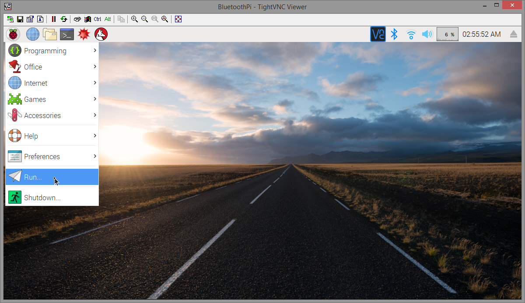Launch the Terminal icon in the taskbar
Screen dimensions: 525x303
tap(67, 34)
